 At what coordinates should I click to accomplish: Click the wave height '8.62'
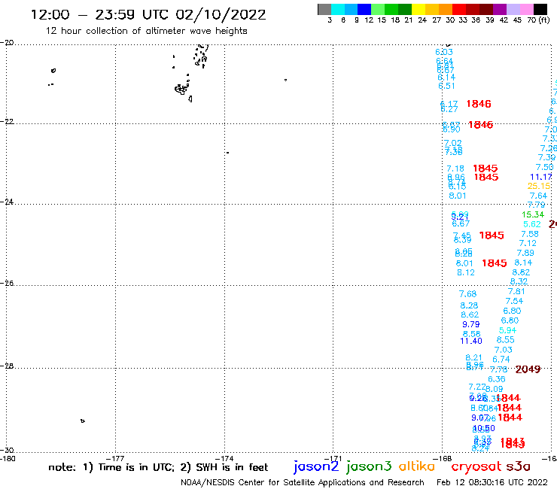[x=470, y=314]
